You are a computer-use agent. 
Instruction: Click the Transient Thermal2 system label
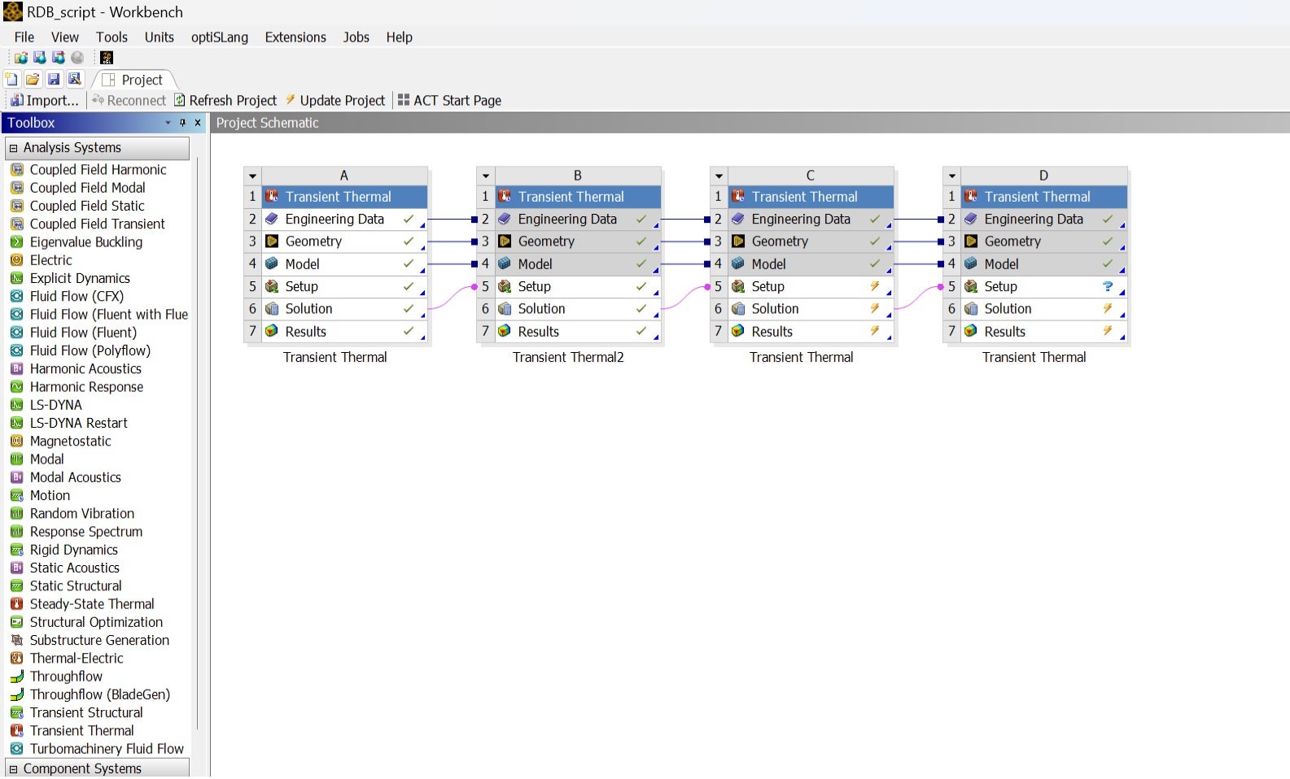568,357
